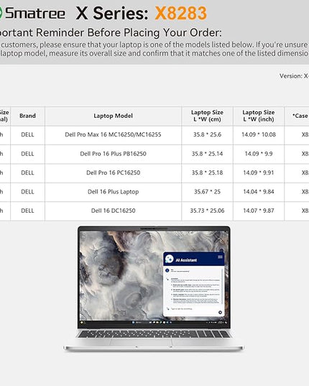Viewport: 309px width, 386px height.
Task: Click the weather widget in laptop taskbar corner
Action: 83,323
